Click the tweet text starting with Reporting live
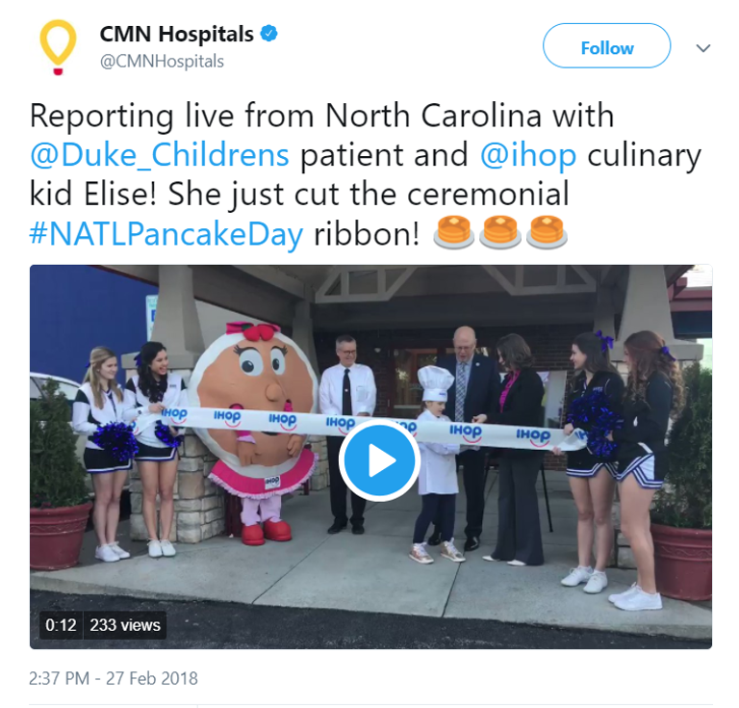 click(x=366, y=174)
